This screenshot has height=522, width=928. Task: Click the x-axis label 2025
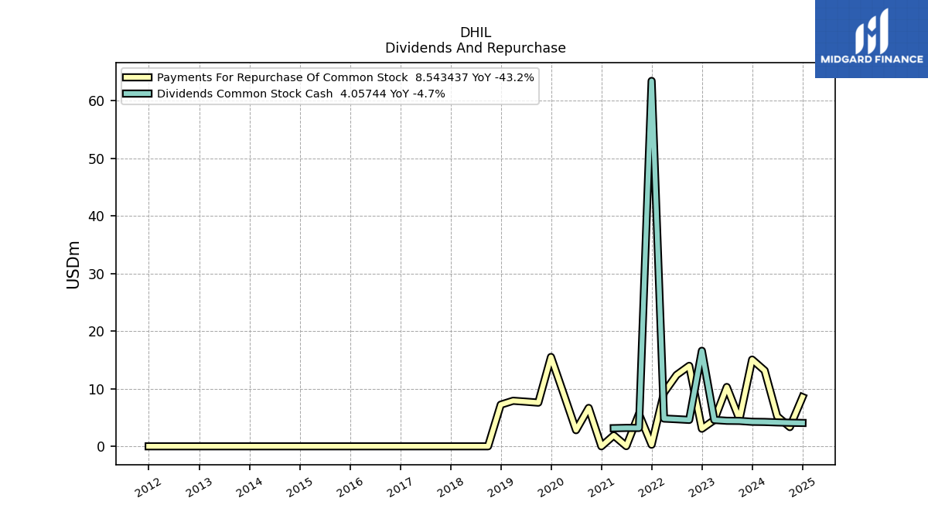(802, 487)
